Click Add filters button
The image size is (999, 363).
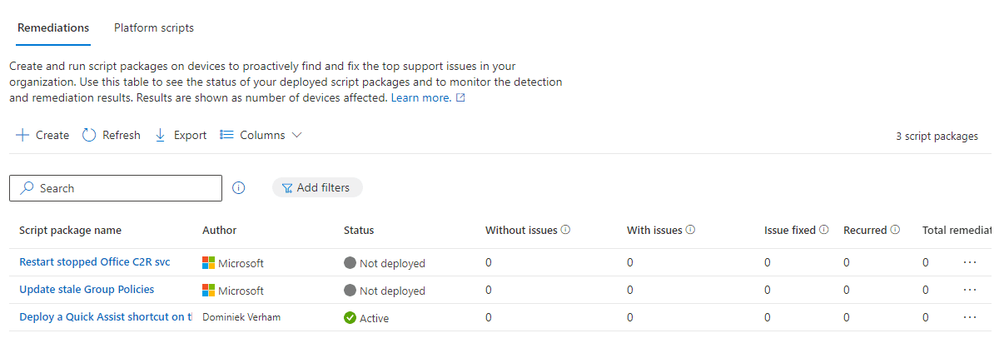coord(317,188)
